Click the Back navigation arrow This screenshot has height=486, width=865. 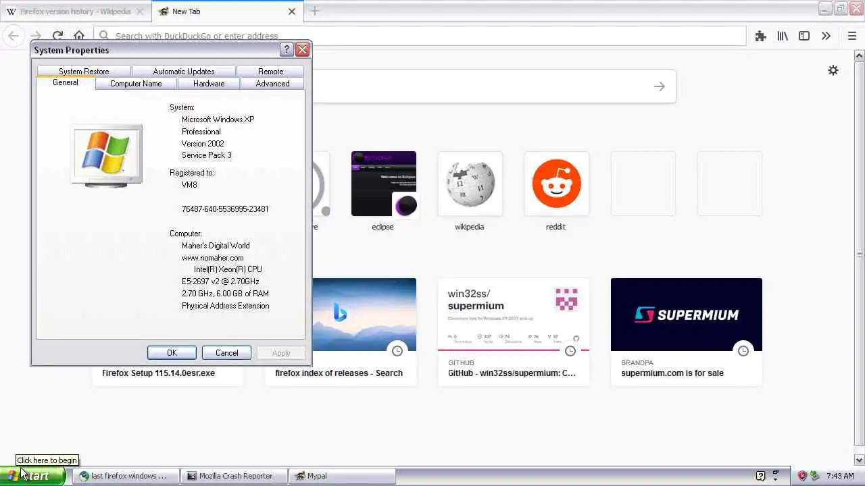point(14,36)
